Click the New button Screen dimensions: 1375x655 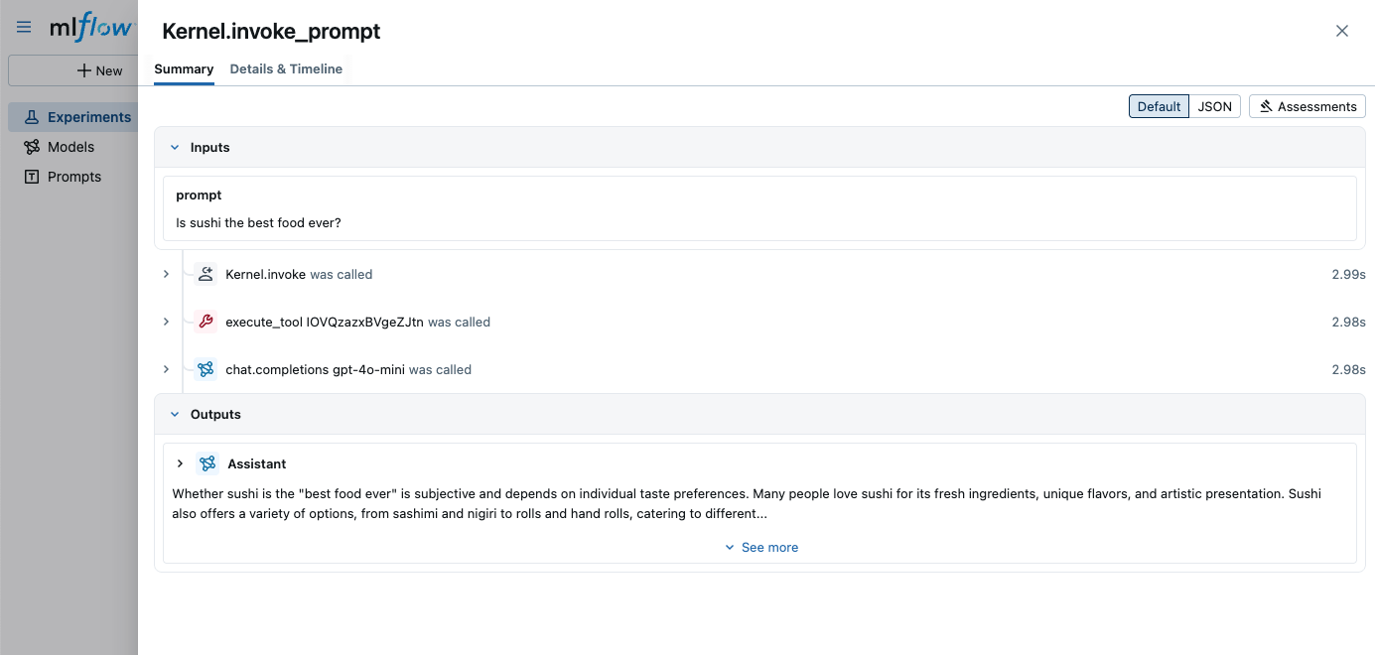[x=99, y=69]
